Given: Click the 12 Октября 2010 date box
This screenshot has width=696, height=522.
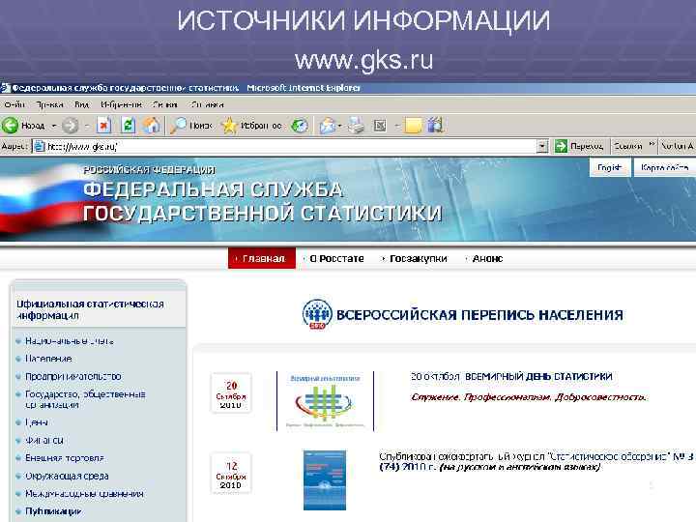Looking at the screenshot, I should [231, 474].
